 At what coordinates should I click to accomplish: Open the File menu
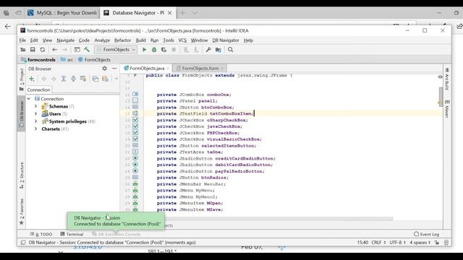(x=22, y=40)
